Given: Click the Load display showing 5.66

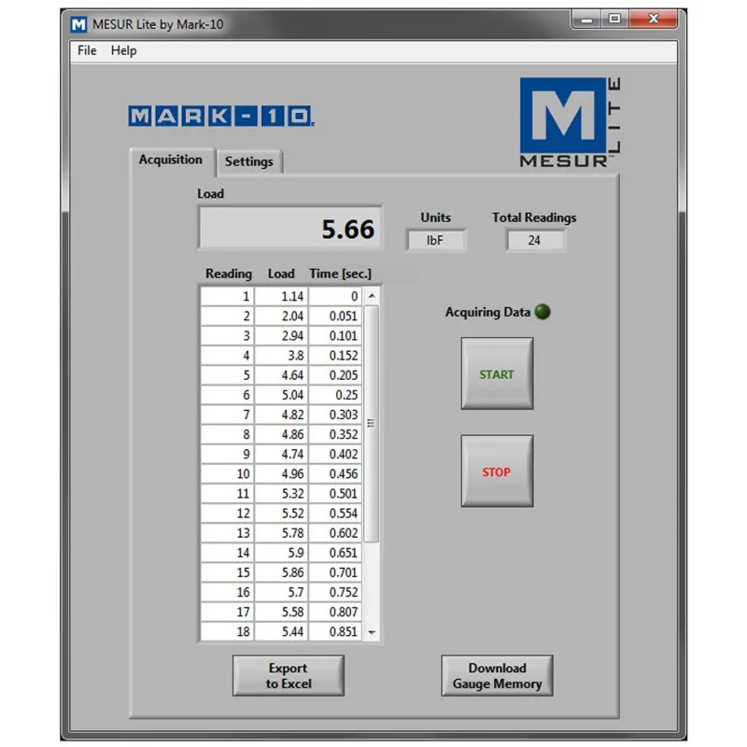Looking at the screenshot, I should [x=289, y=227].
